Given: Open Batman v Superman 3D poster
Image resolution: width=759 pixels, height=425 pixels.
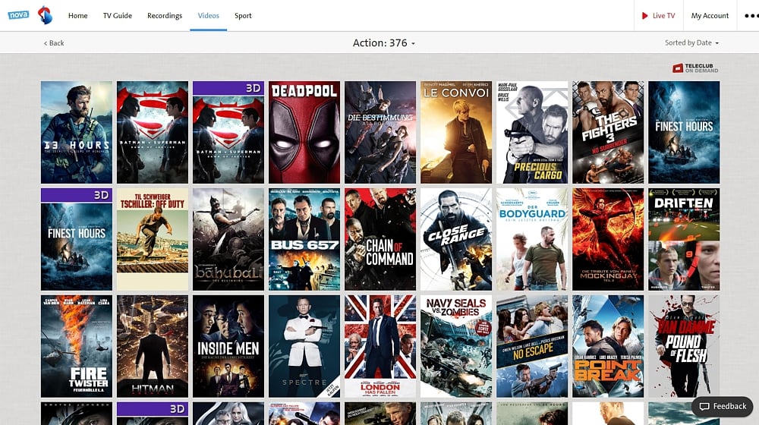Looking at the screenshot, I should 228,132.
